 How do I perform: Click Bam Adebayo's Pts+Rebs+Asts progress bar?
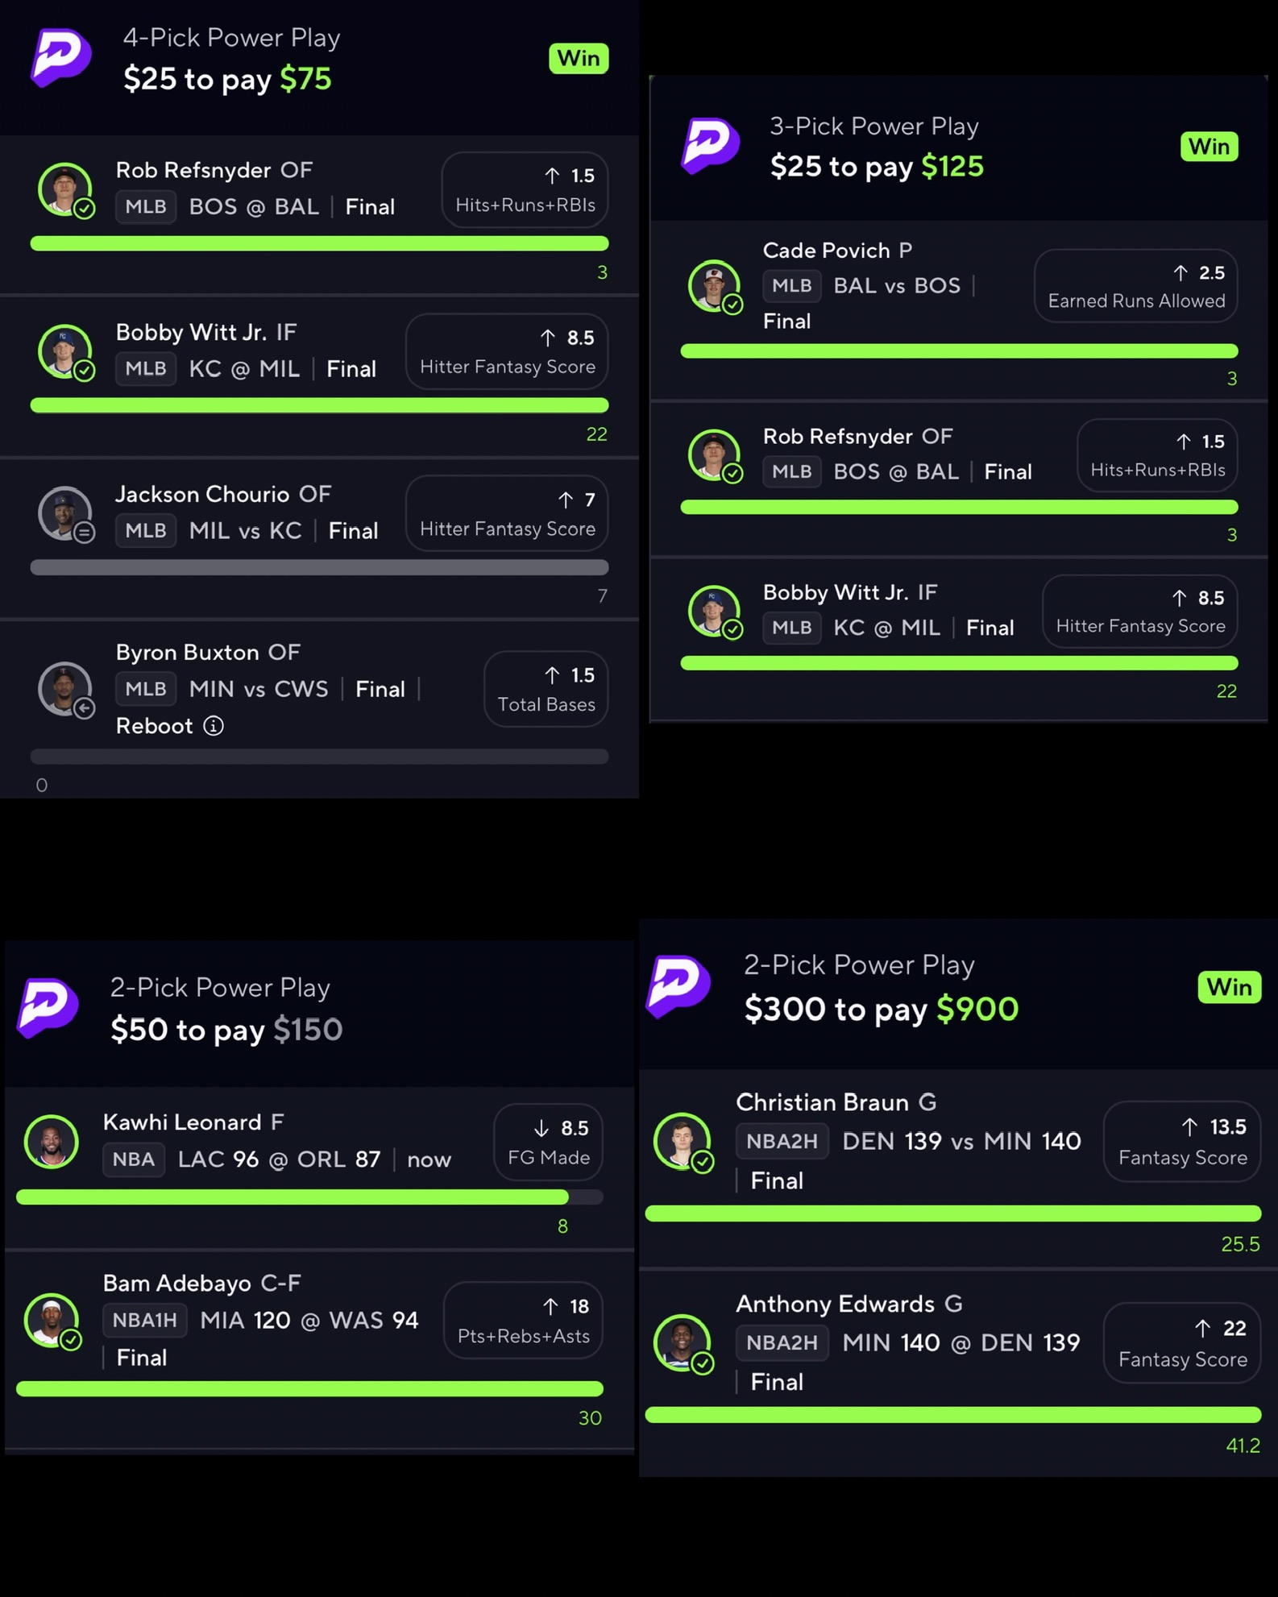[309, 1388]
